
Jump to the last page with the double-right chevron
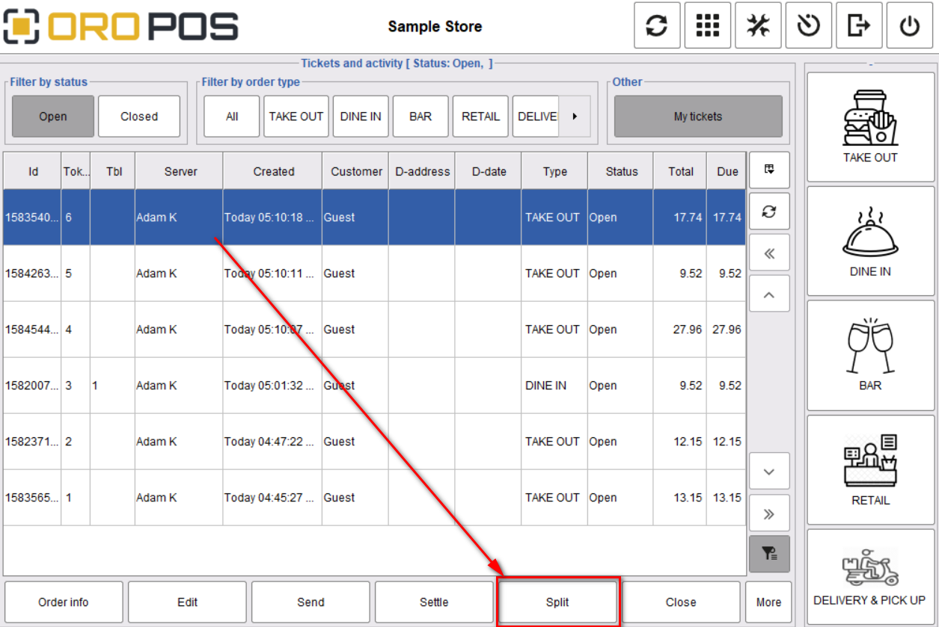click(x=769, y=513)
